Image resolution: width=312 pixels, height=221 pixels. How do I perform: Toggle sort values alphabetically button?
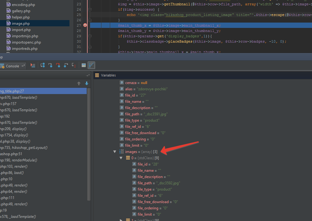[91, 65]
